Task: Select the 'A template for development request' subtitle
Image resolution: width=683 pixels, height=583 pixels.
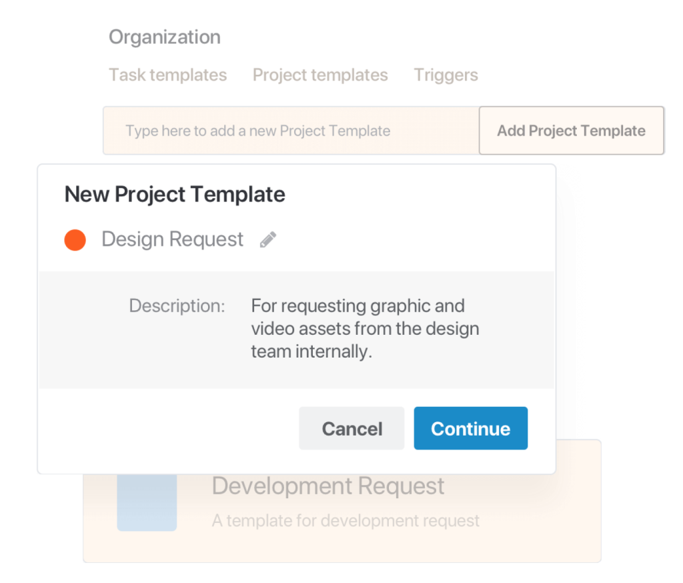Action: point(346,521)
